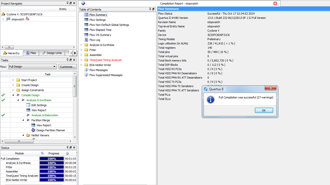Click the TimeQuest Timing Analyzer folder icon

(86, 60)
